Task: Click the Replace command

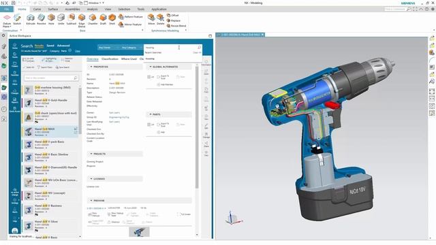Action: (x=174, y=20)
